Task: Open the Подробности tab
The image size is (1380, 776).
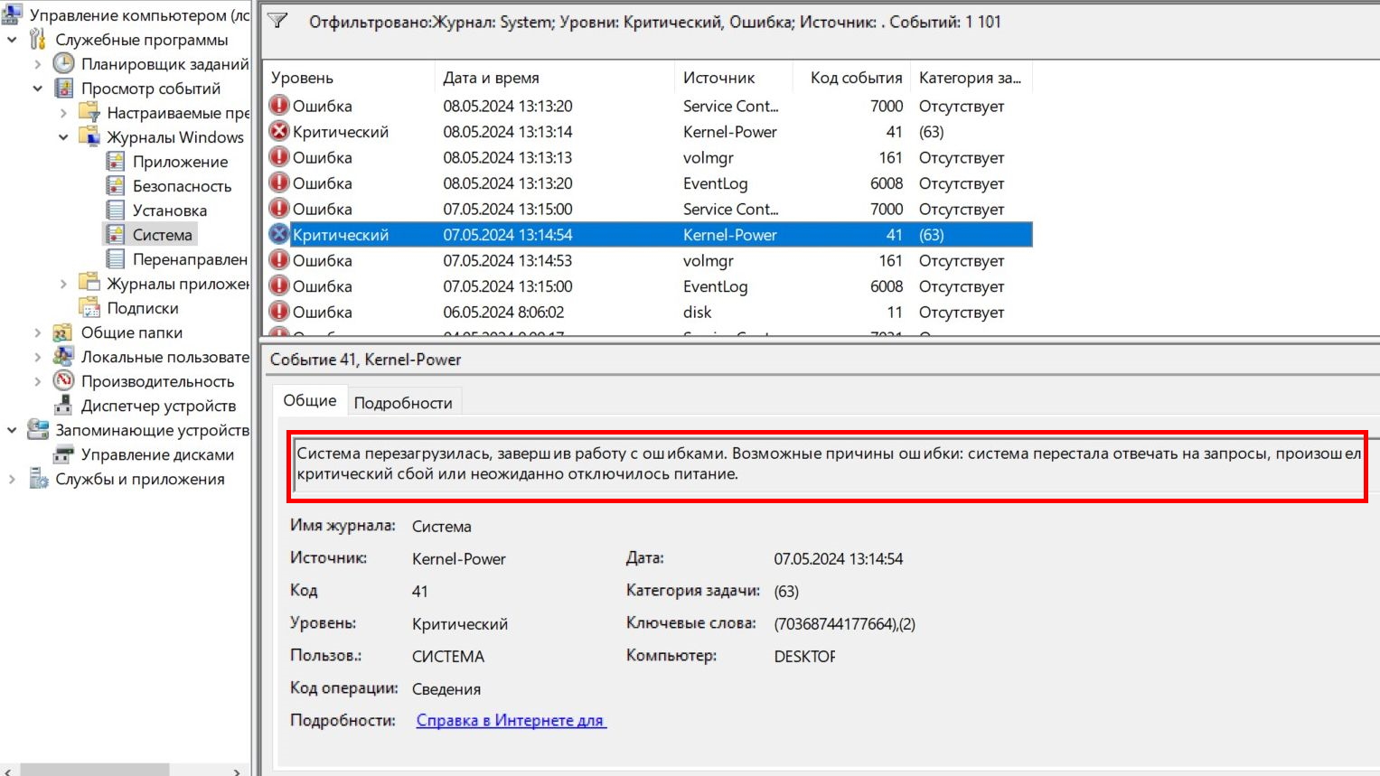Action: [403, 403]
